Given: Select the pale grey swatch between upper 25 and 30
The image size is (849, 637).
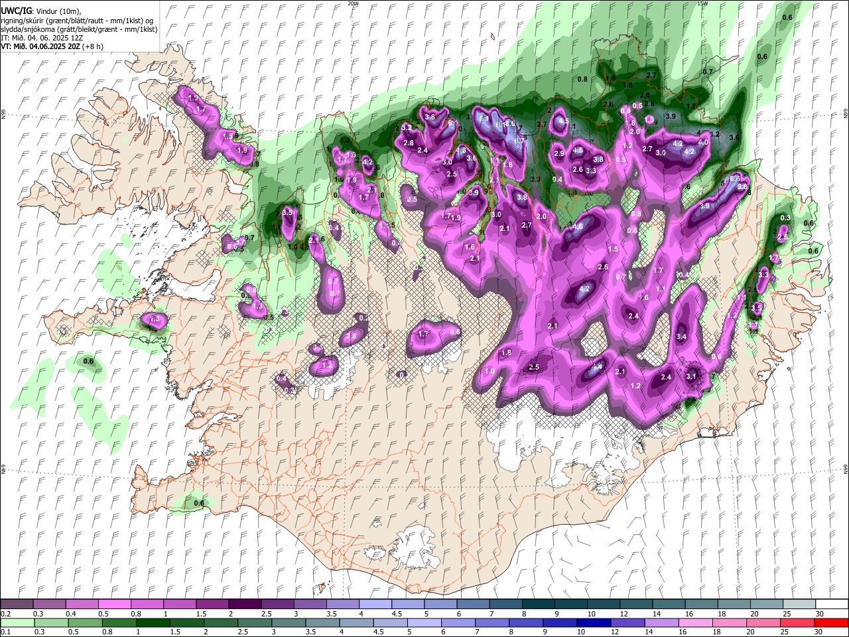Looking at the screenshot, I should pos(799,604).
